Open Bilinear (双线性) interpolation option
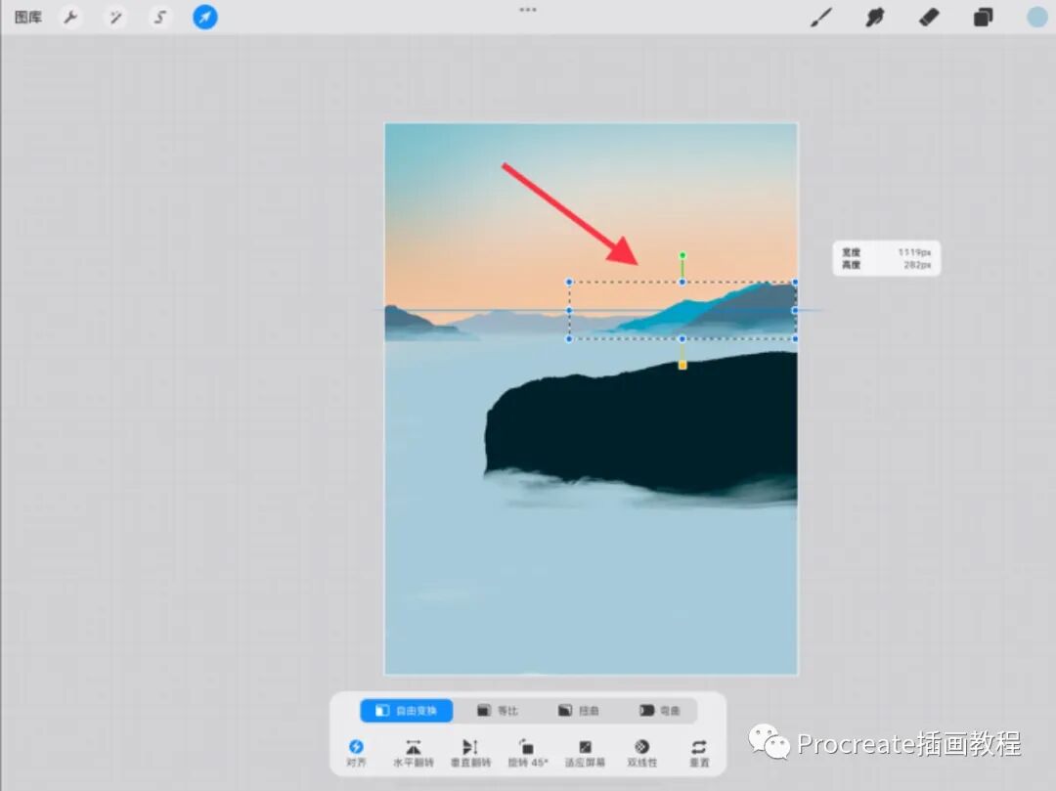This screenshot has width=1056, height=791. (x=641, y=753)
